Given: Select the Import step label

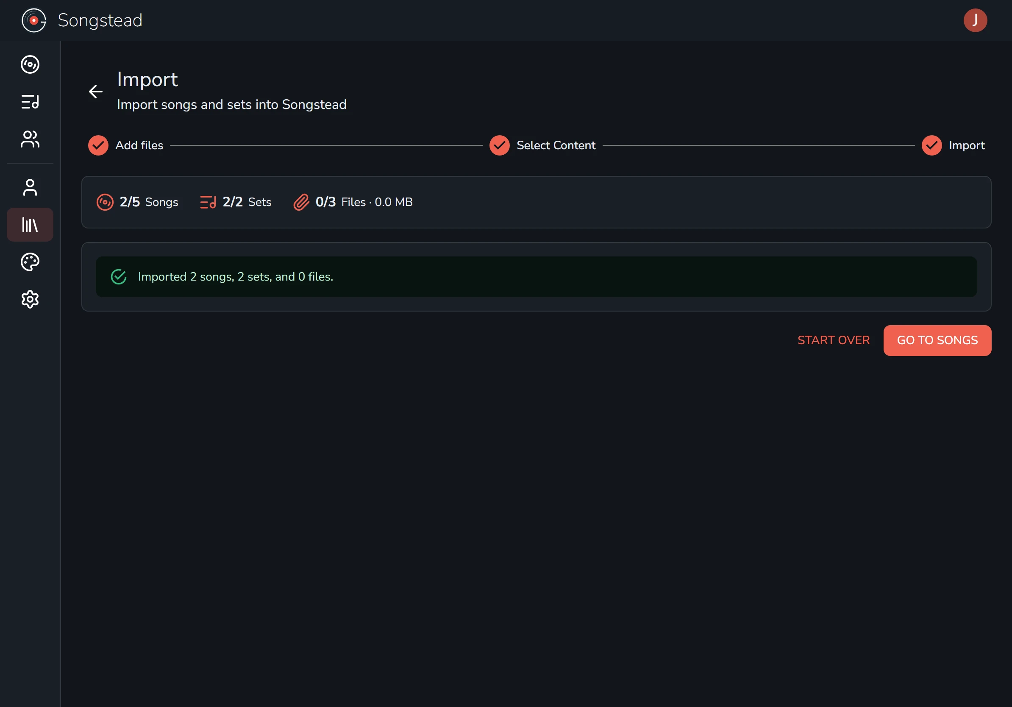Looking at the screenshot, I should [x=967, y=145].
